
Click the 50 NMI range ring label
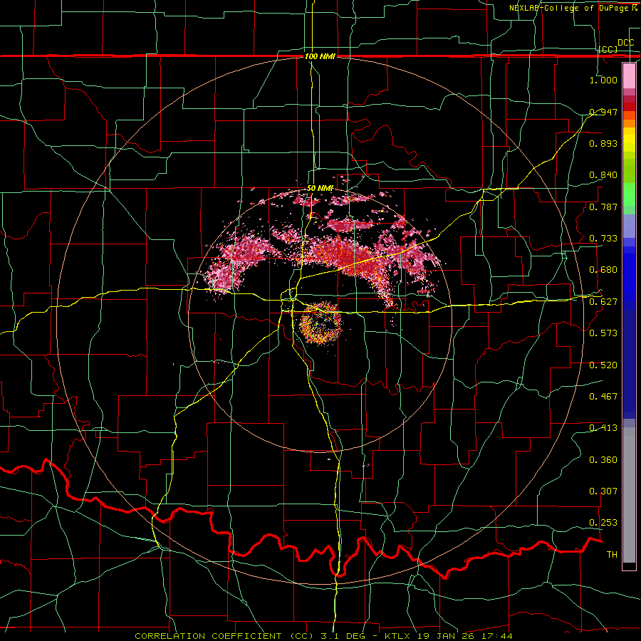320,189
